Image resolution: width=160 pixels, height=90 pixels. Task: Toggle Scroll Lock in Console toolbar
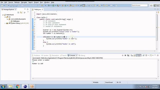[x=134, y=55]
